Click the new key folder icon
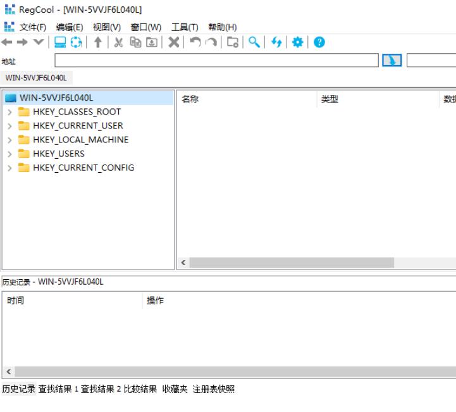The height and width of the screenshot is (412, 456). tap(233, 42)
